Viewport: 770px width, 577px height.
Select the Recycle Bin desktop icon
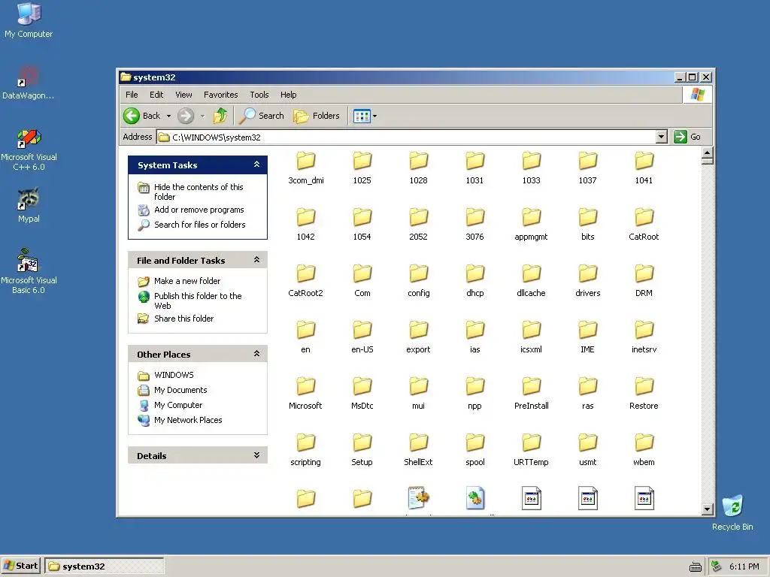click(732, 512)
